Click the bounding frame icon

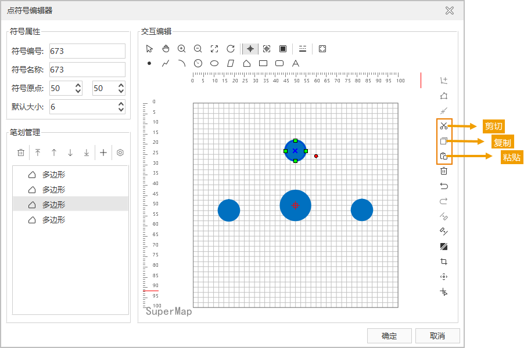(322, 49)
